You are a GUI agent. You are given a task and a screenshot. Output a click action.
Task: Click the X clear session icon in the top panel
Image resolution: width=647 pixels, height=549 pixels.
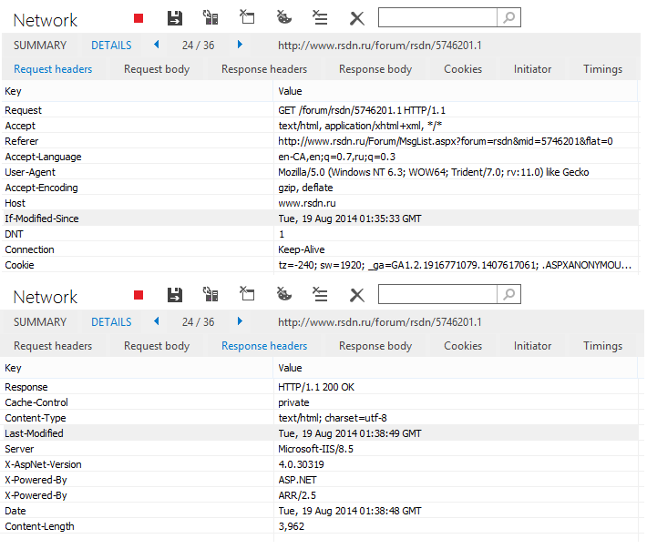(357, 18)
